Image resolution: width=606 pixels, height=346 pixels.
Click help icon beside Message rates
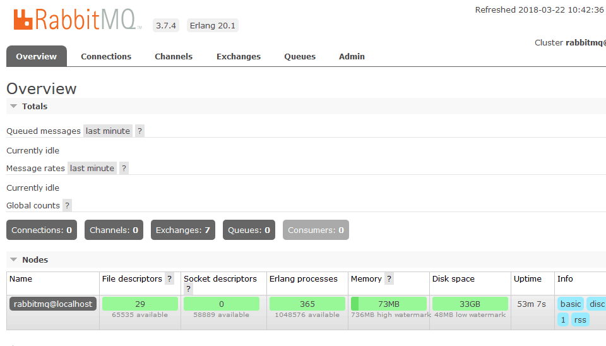click(x=124, y=169)
